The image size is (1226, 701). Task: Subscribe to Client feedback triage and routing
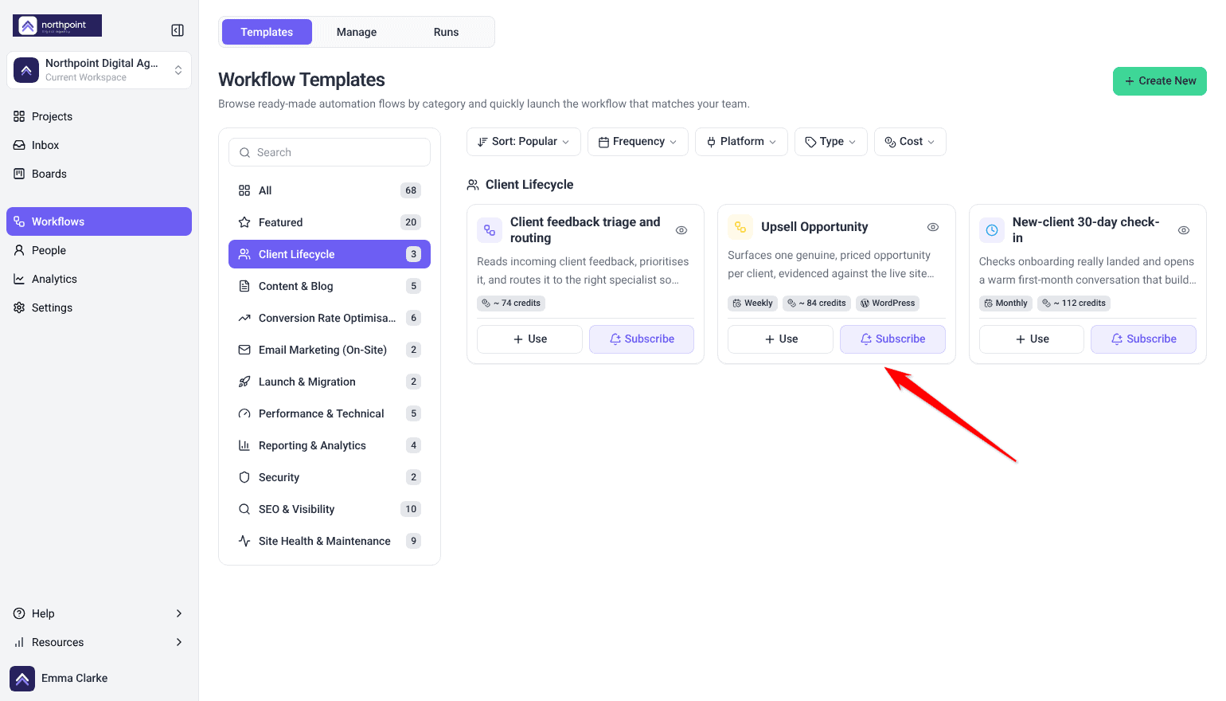(642, 339)
